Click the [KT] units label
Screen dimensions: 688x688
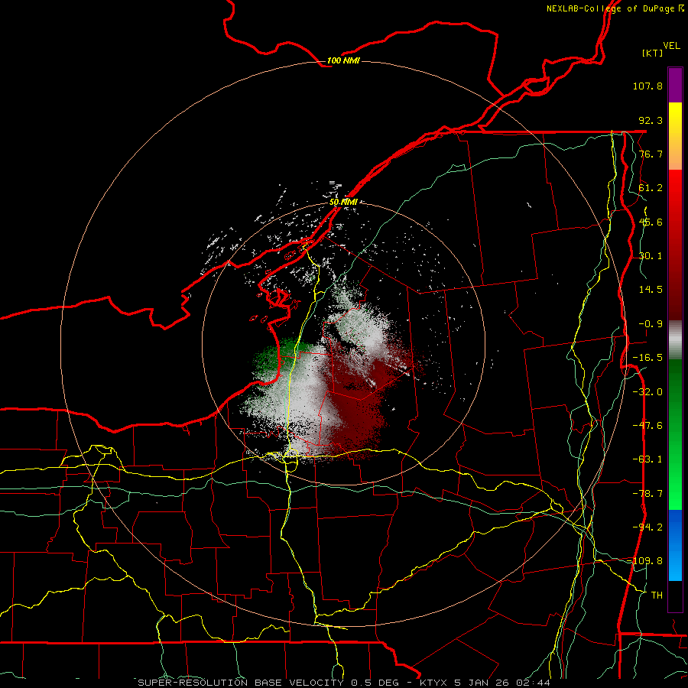tap(653, 53)
